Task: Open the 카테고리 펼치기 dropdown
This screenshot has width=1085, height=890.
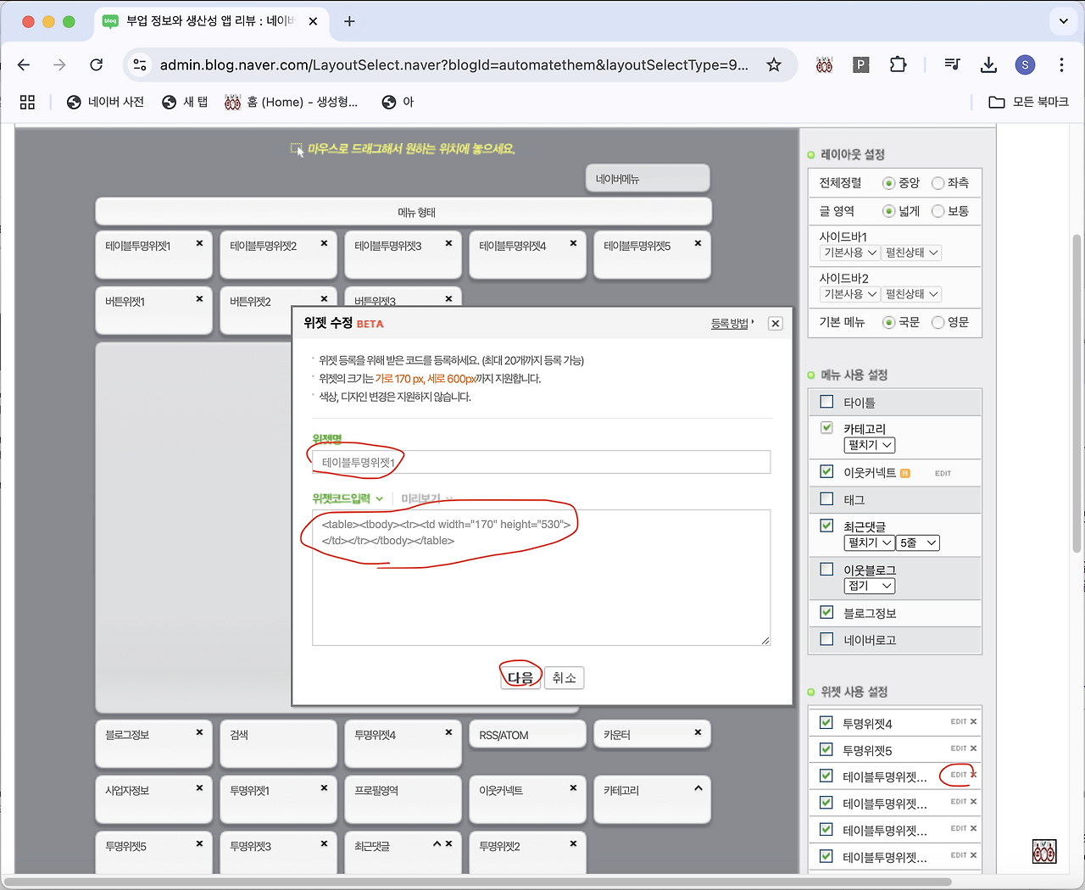Action: (x=869, y=445)
